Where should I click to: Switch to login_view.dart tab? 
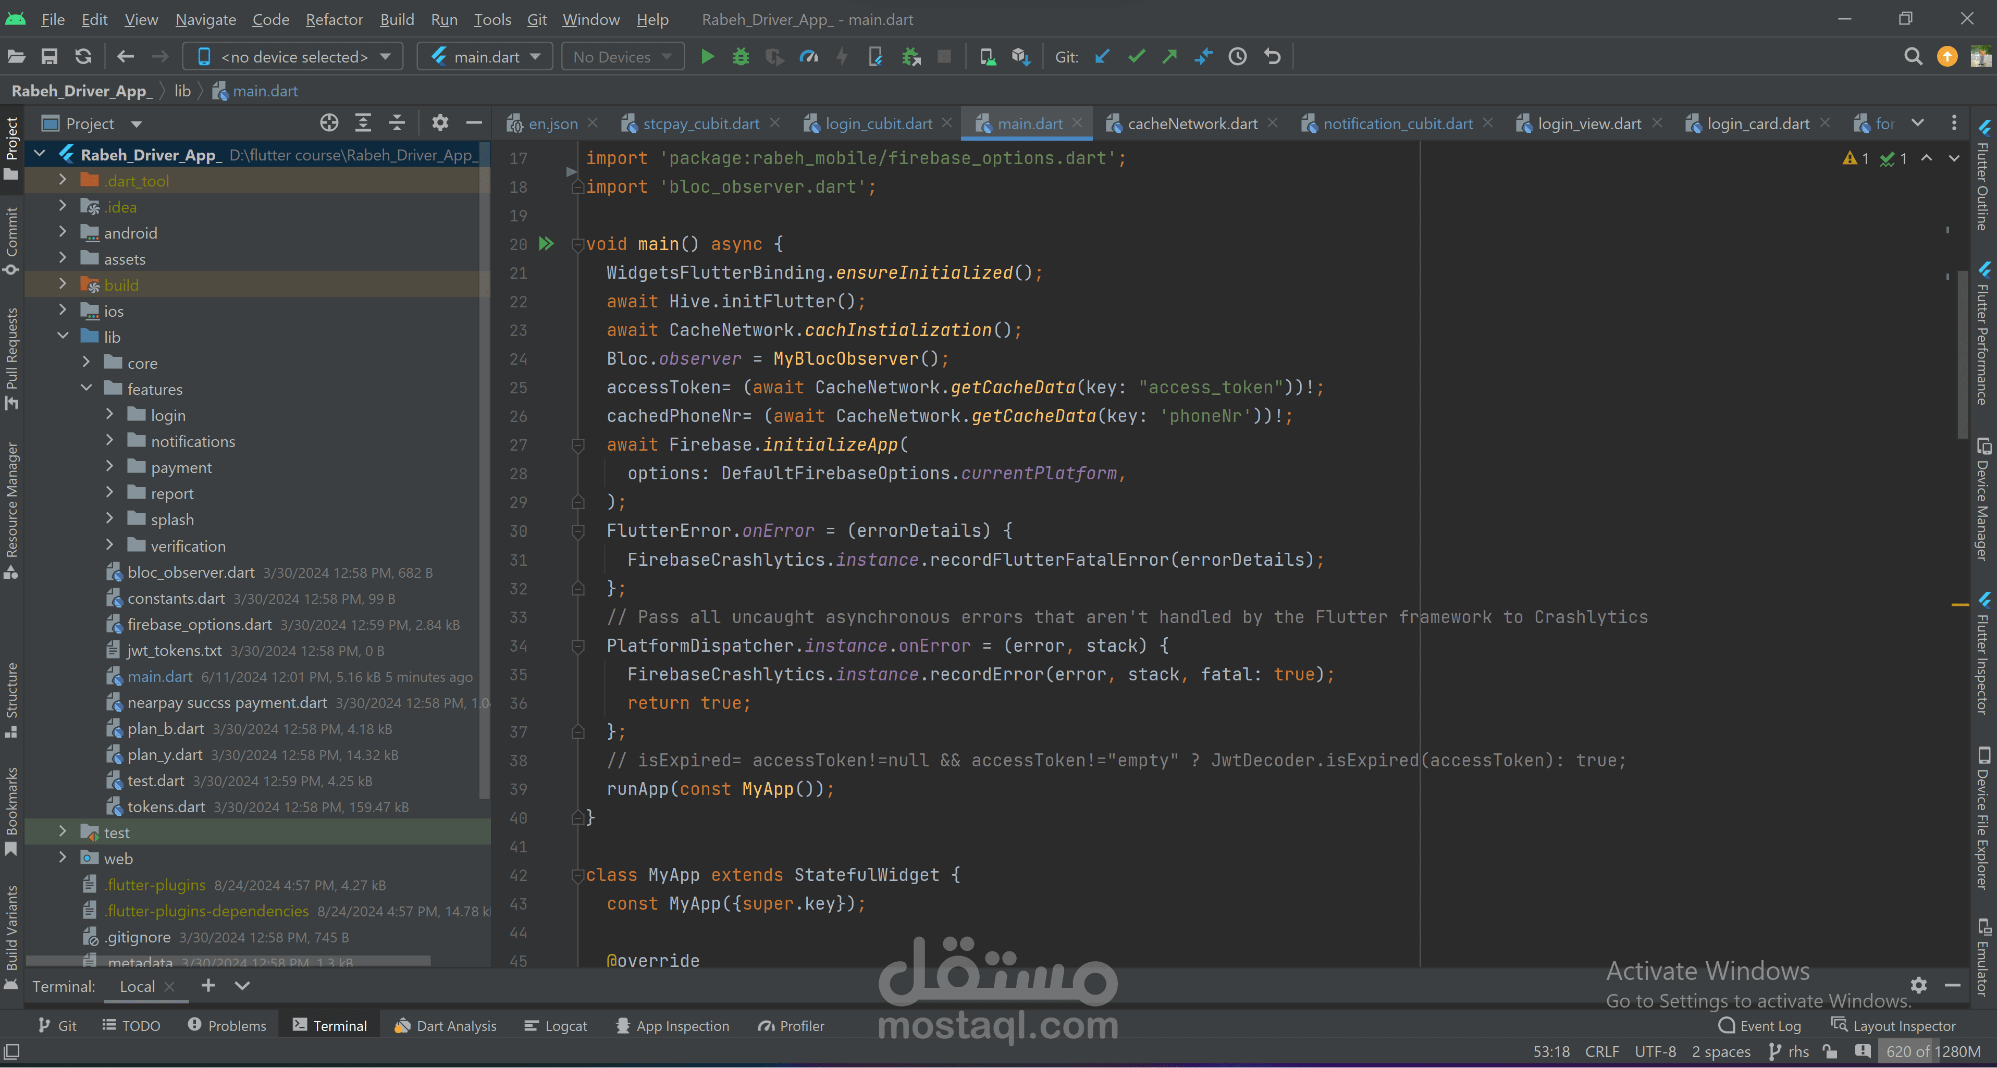(x=1588, y=124)
